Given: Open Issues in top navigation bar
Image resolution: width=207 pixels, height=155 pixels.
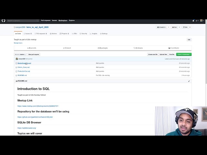Looking at the screenshot, I should point(54,20).
